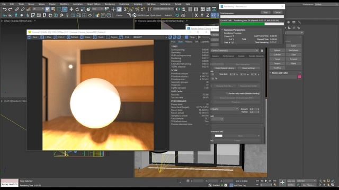Click Region in the Corona frame buffer
Image resolution: width=339 pixels, height=190 pixels.
pos(112,37)
